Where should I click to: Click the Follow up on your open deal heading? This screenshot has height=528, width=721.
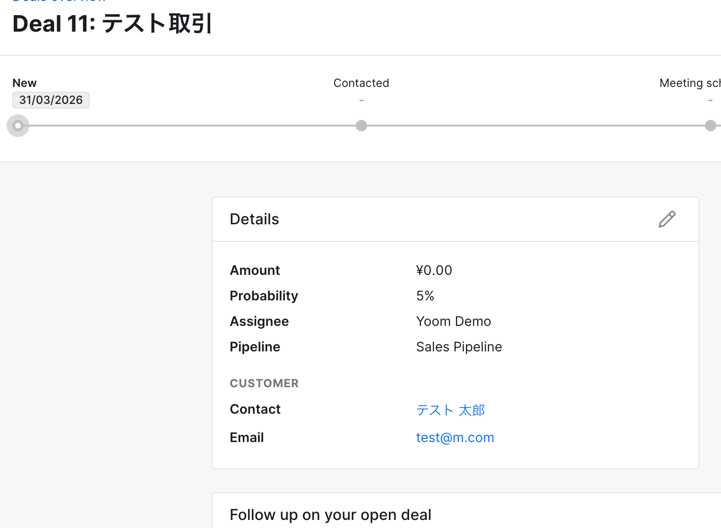click(x=330, y=515)
